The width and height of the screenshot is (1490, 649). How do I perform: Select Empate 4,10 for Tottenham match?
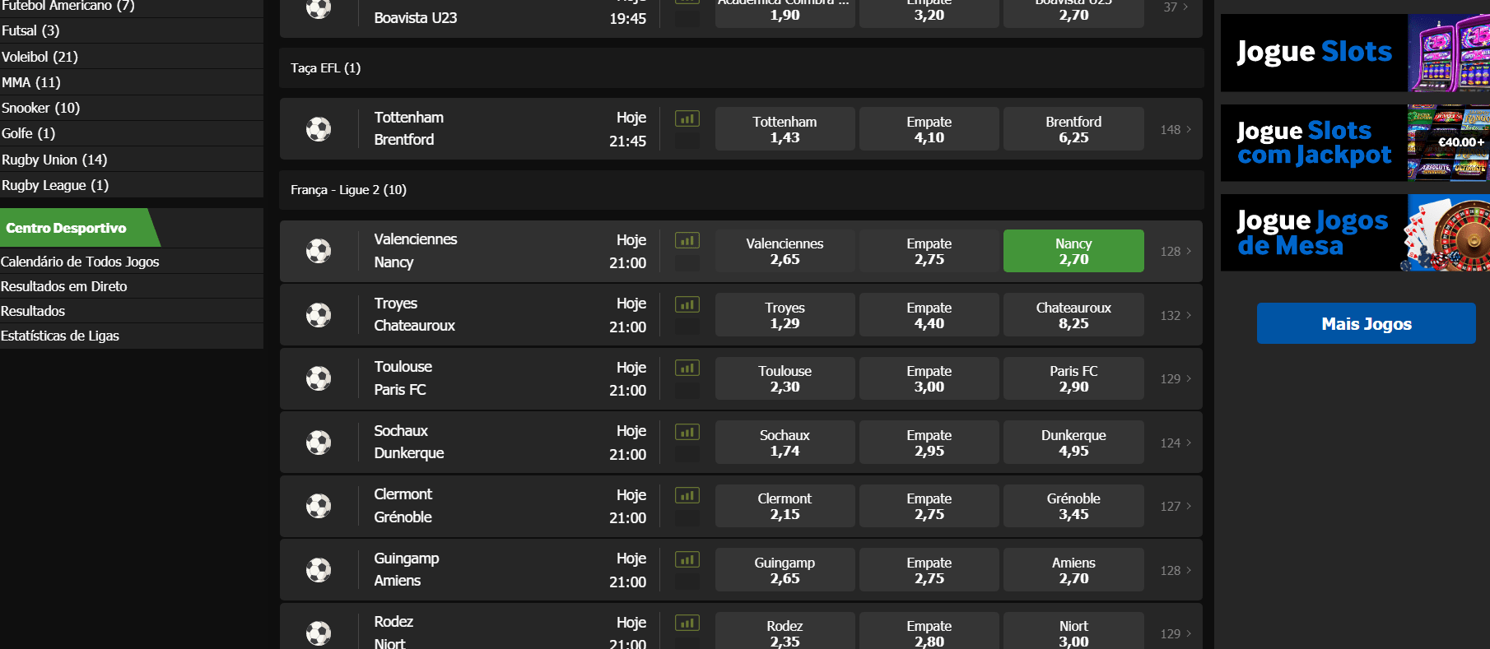[x=929, y=129]
